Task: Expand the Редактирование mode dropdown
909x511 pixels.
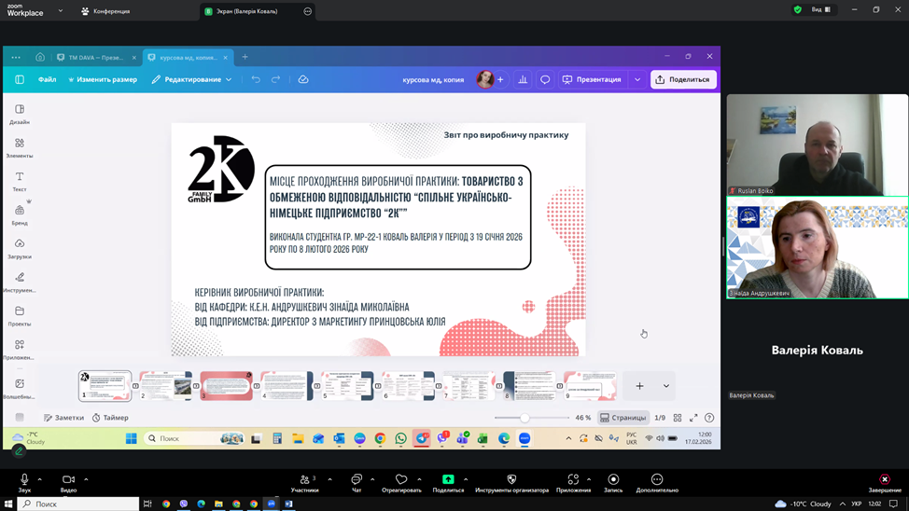Action: click(192, 80)
